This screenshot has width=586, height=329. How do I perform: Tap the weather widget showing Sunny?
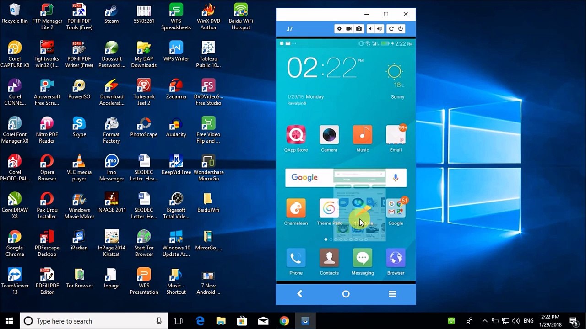(396, 81)
